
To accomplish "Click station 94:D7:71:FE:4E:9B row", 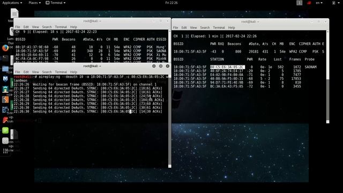I will point(237,83).
